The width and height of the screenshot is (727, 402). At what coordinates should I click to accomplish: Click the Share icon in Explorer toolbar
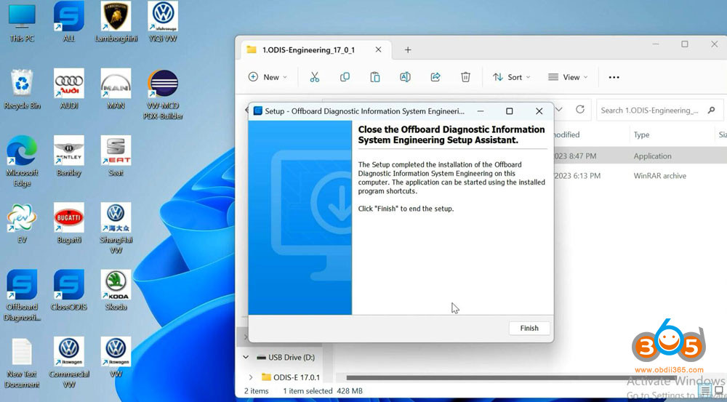click(435, 77)
